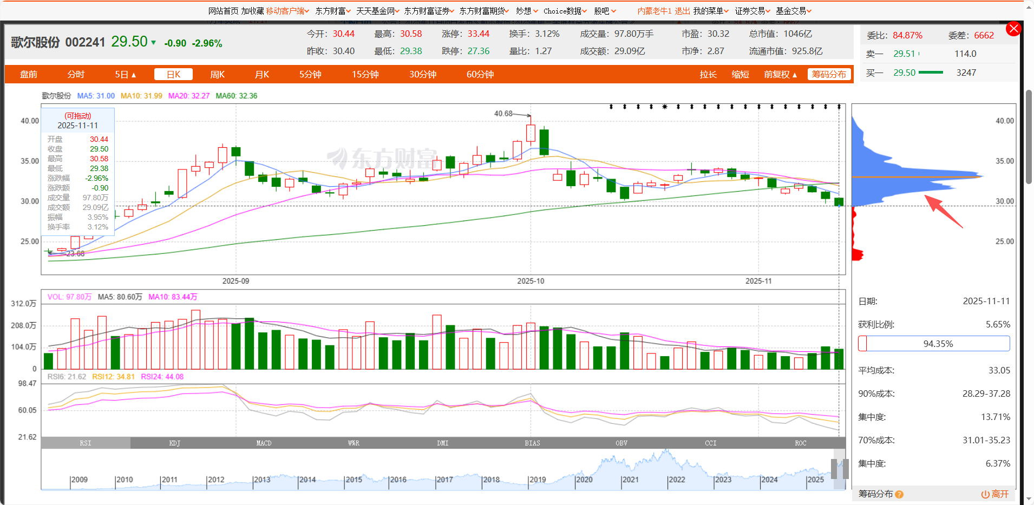1034x505 pixels.
Task: Open the Choice数据 dropdown
Action: click(565, 11)
